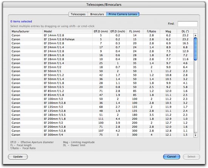Screen dimensions: 208x168
Task: Select the EF 200mm f/2.8 lens
Action: (x=102, y=127)
